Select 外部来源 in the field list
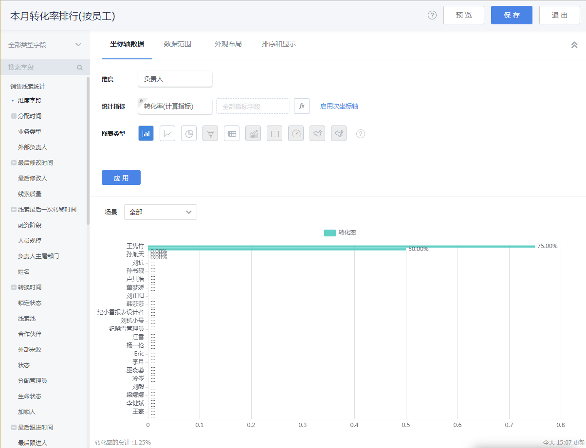The image size is (586, 448). point(30,349)
